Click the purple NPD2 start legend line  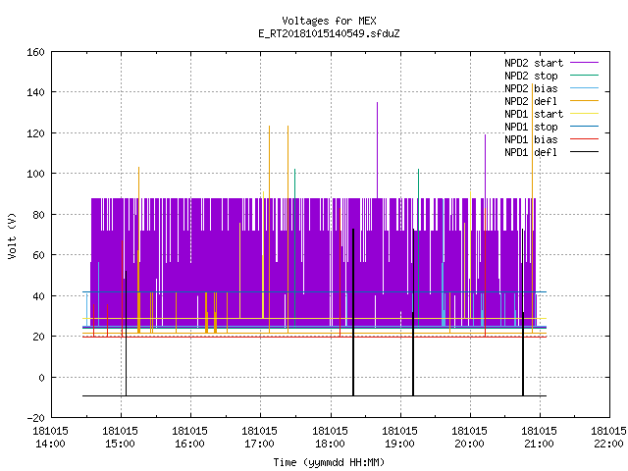(x=584, y=63)
